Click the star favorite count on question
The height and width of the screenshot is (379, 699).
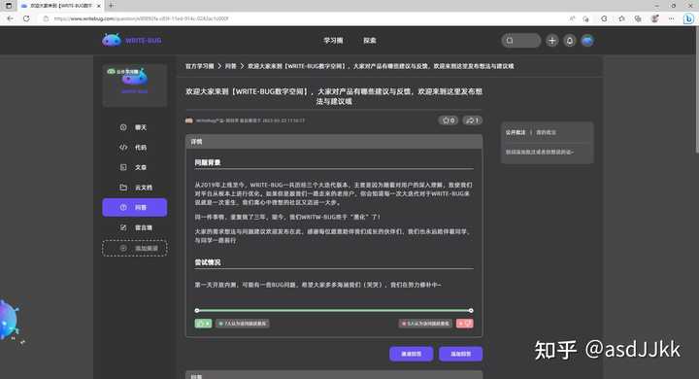(448, 121)
